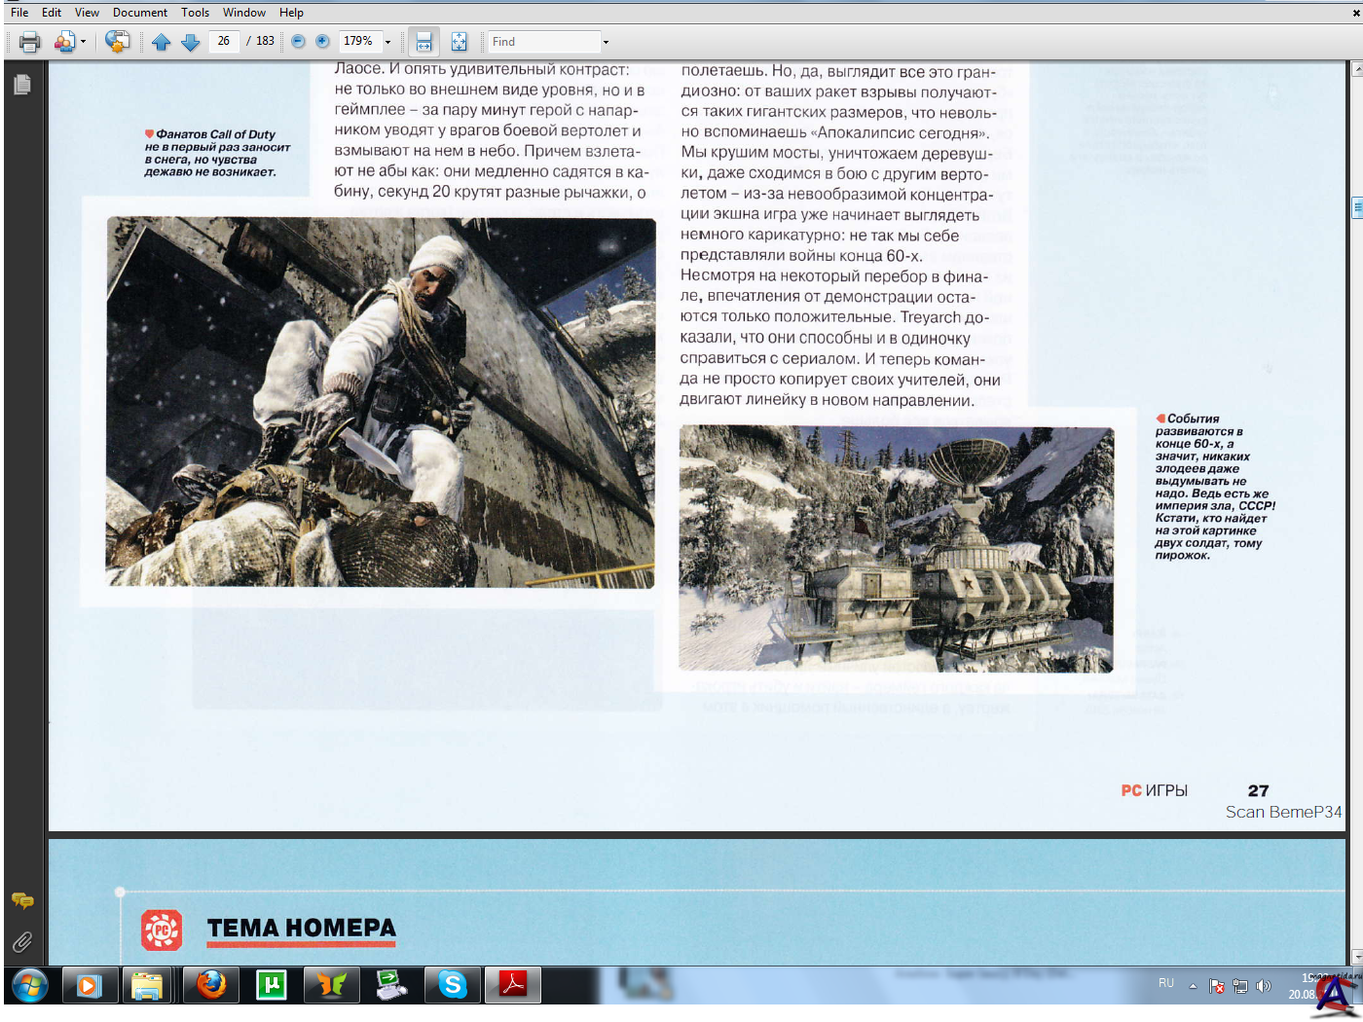The height and width of the screenshot is (1022, 1363).
Task: Click the page number input field
Action: coord(224,41)
